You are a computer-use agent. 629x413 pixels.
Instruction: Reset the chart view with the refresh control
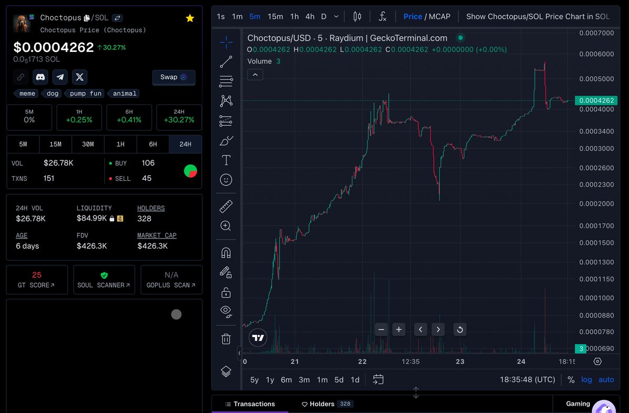[460, 329]
